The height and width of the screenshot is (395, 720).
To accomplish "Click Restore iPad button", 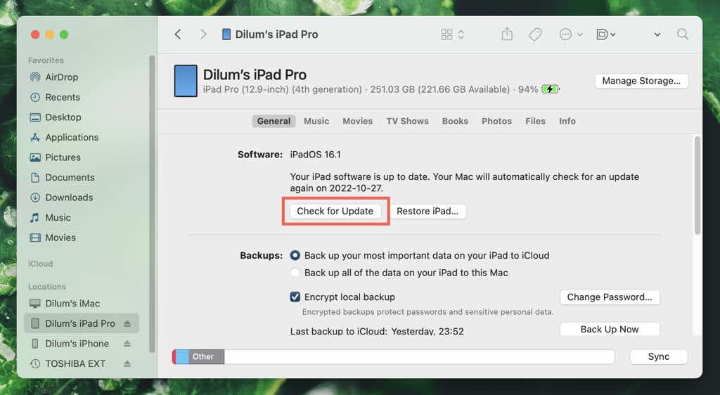I will coord(427,211).
